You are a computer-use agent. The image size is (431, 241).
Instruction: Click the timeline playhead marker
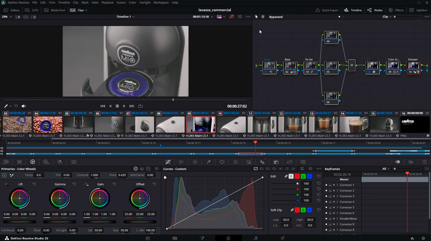(255, 142)
